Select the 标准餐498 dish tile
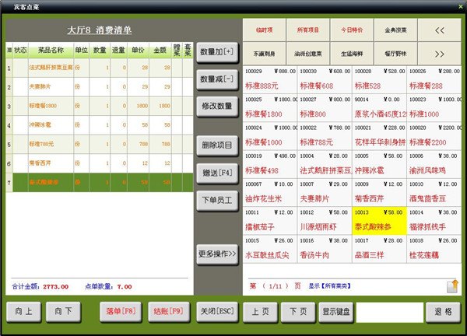Image resolution: width=467 pixels, height=336 pixels. pyautogui.click(x=270, y=164)
